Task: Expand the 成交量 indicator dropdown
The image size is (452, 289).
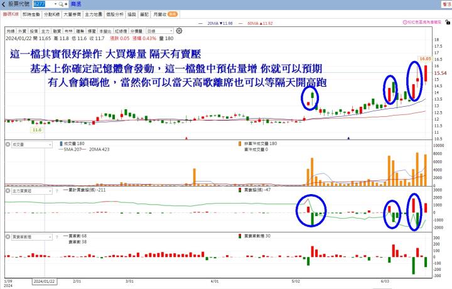Action: pos(49,144)
